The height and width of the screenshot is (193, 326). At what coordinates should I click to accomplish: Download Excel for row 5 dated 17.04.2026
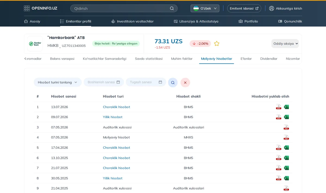pos(286,147)
